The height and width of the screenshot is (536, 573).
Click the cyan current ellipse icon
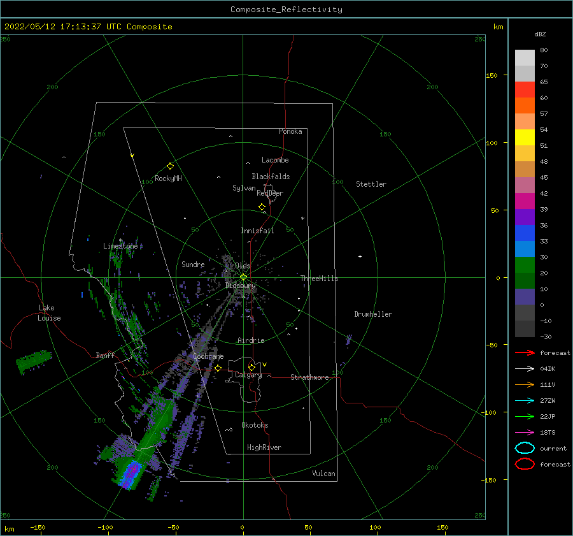coord(525,448)
